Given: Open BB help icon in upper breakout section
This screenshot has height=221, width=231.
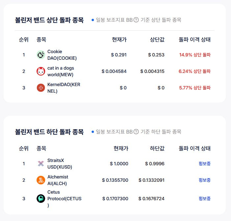Looking at the screenshot, I should pyautogui.click(x=136, y=20).
